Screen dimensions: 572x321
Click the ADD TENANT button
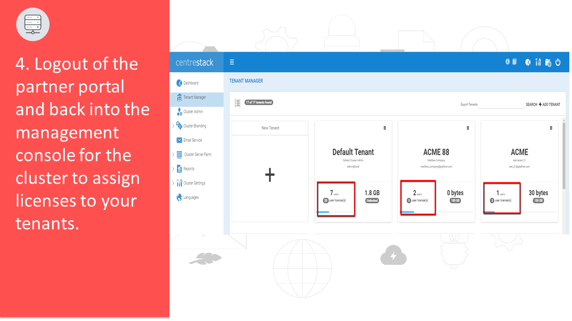coord(549,104)
